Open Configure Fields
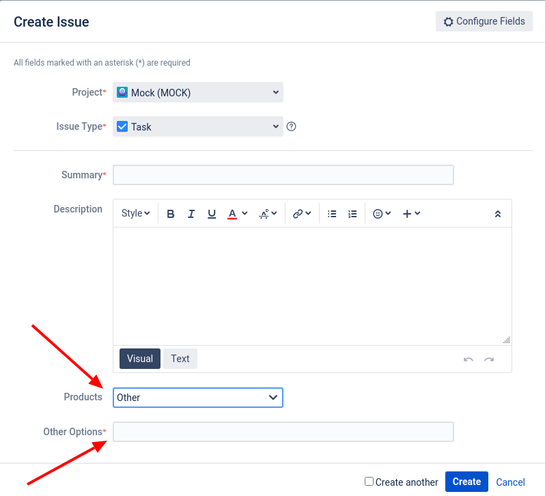Image resolution: width=545 pixels, height=496 pixels. tap(484, 21)
